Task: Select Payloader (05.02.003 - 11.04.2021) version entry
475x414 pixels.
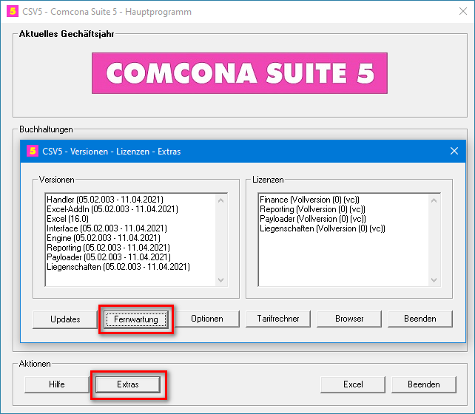Action: (x=109, y=257)
